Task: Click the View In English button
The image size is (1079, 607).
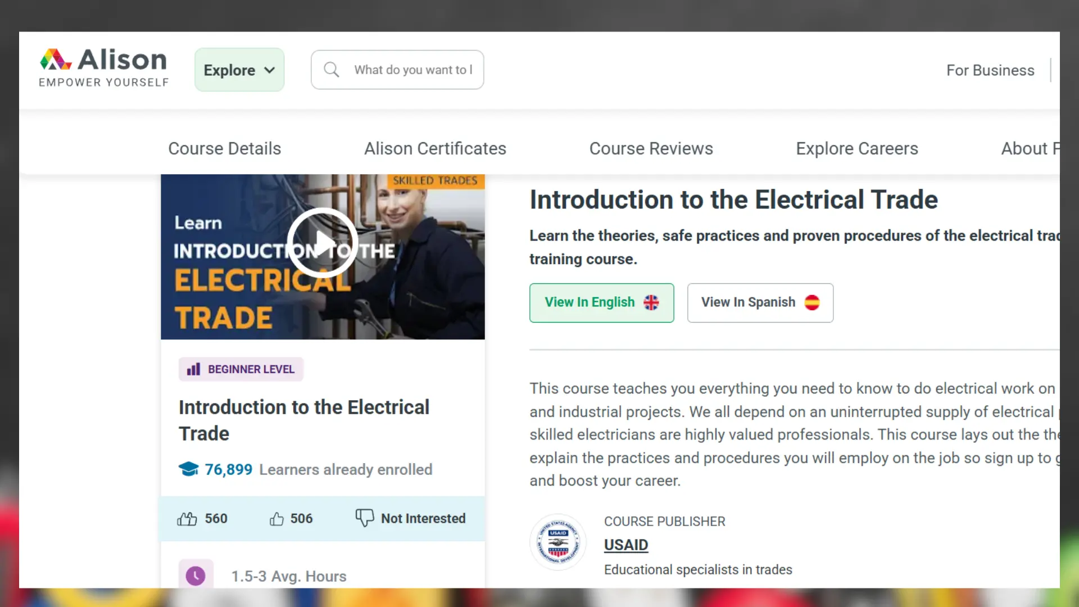Action: (x=601, y=302)
